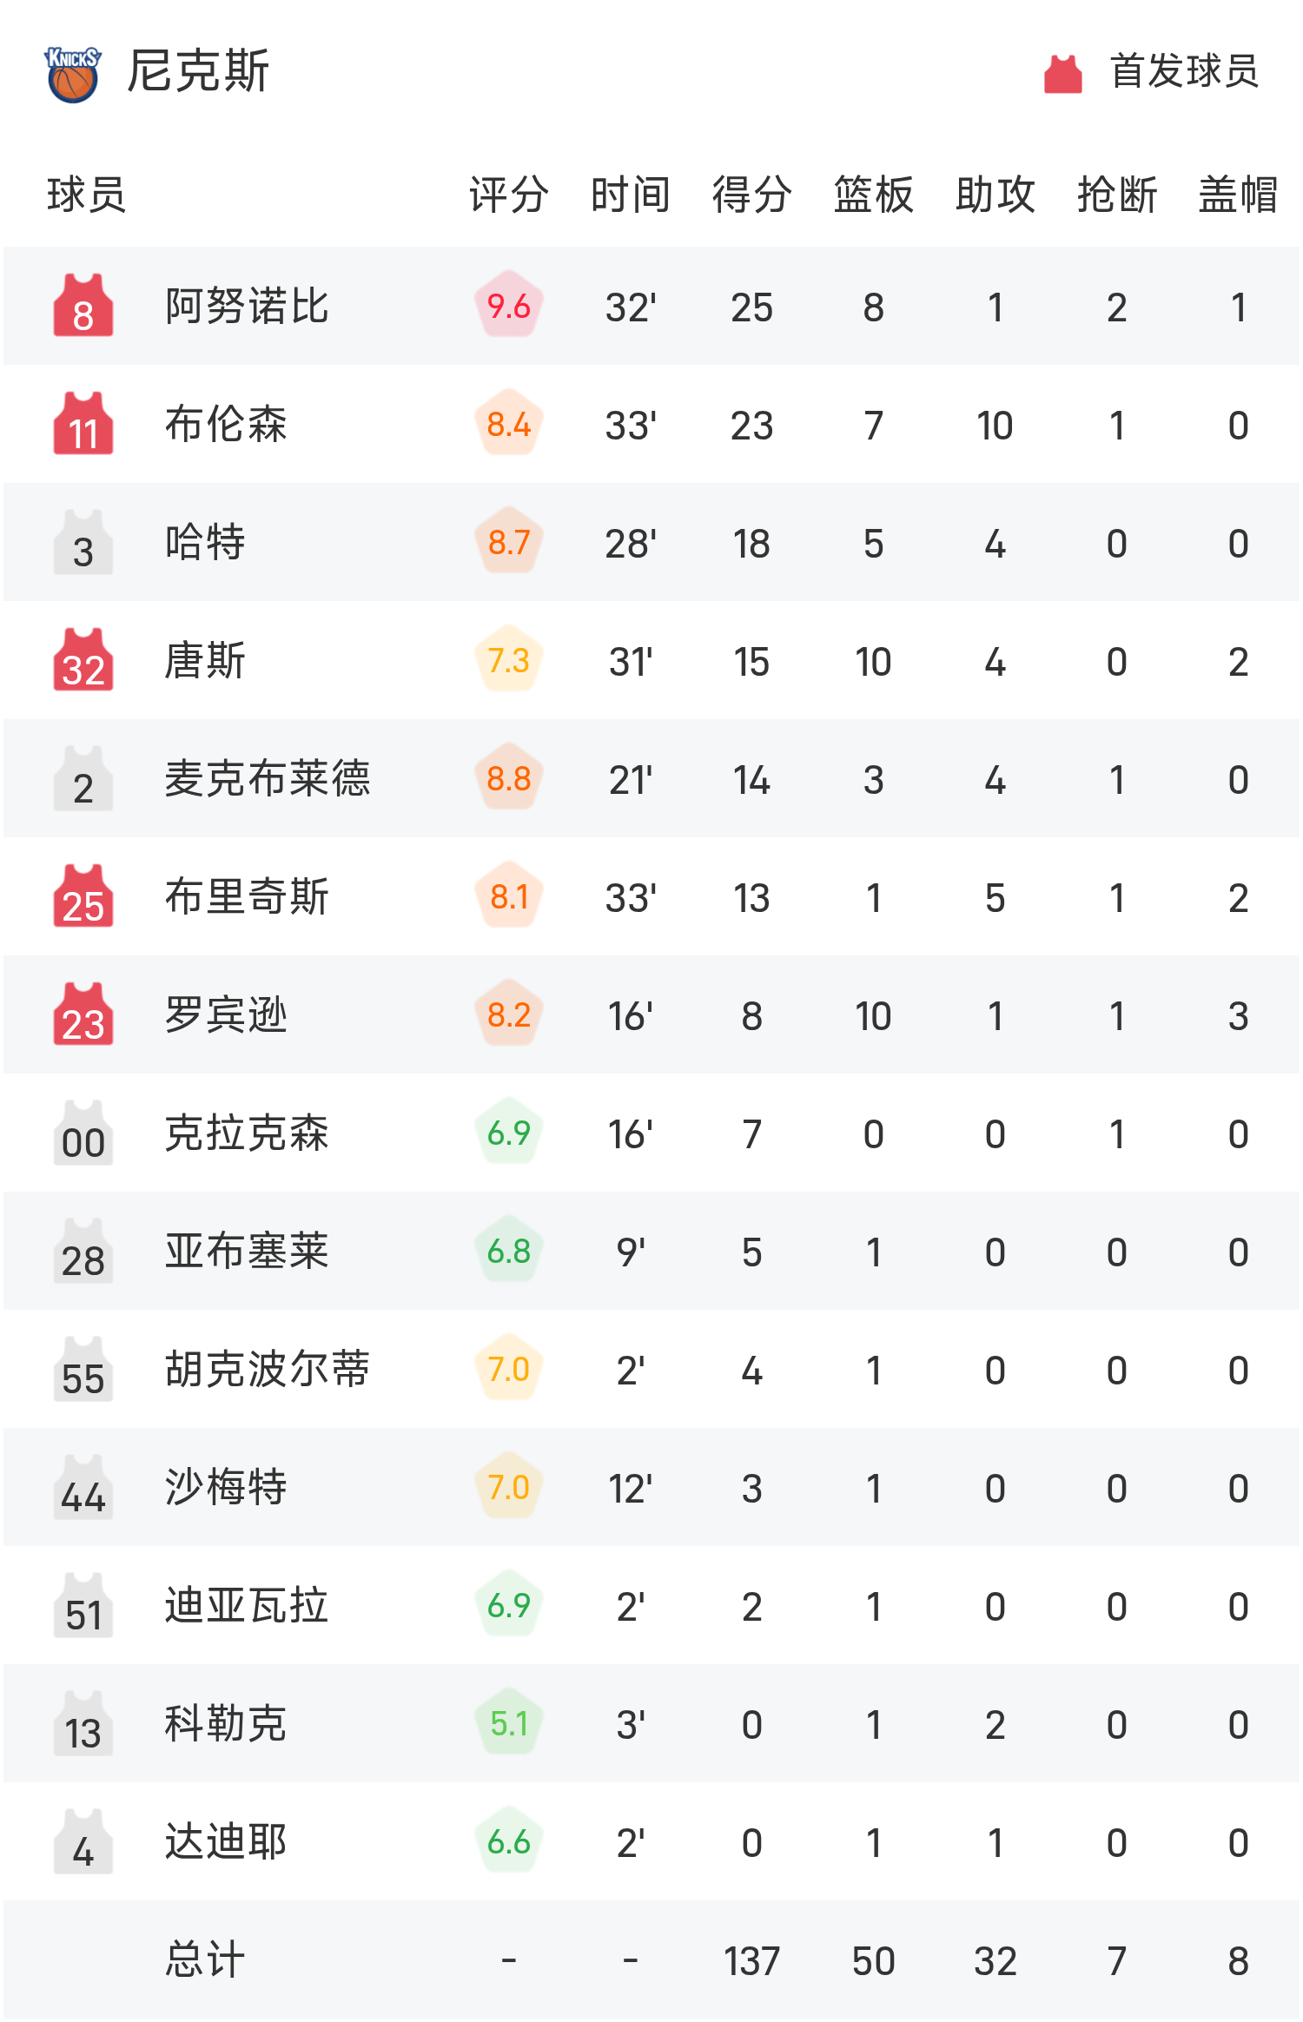
Task: Open player 麦克布莱德's name link
Action: pyautogui.click(x=268, y=778)
